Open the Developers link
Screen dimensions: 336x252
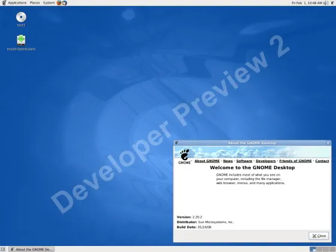pyautogui.click(x=266, y=161)
